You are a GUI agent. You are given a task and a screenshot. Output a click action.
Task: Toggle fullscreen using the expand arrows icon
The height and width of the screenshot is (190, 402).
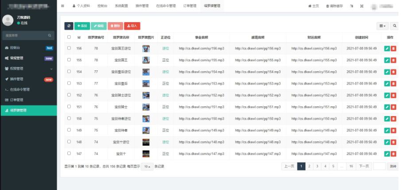362,6
